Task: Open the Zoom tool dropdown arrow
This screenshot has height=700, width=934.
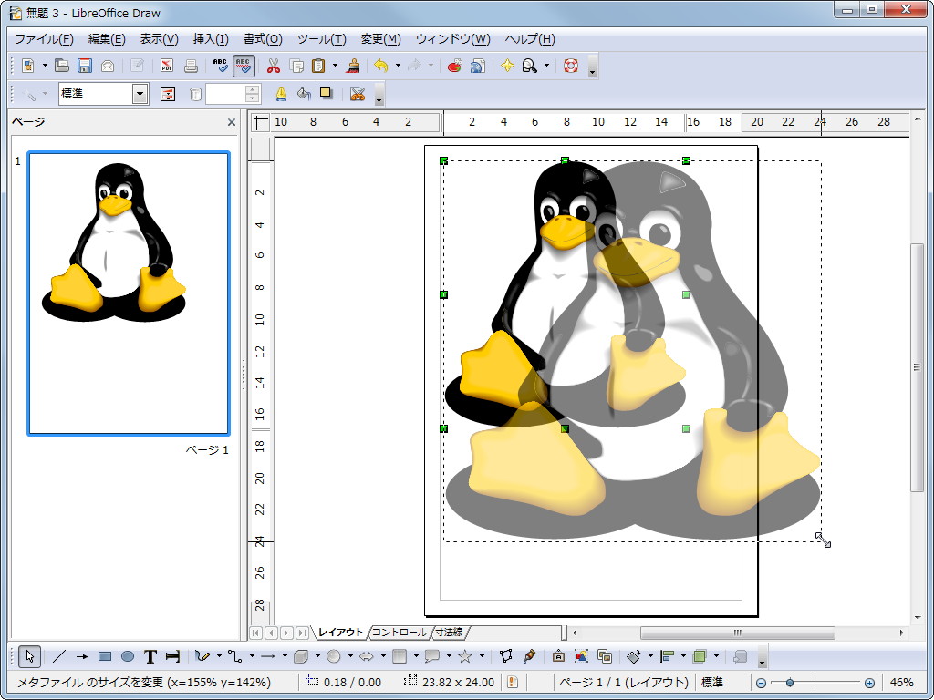Action: 546,66
